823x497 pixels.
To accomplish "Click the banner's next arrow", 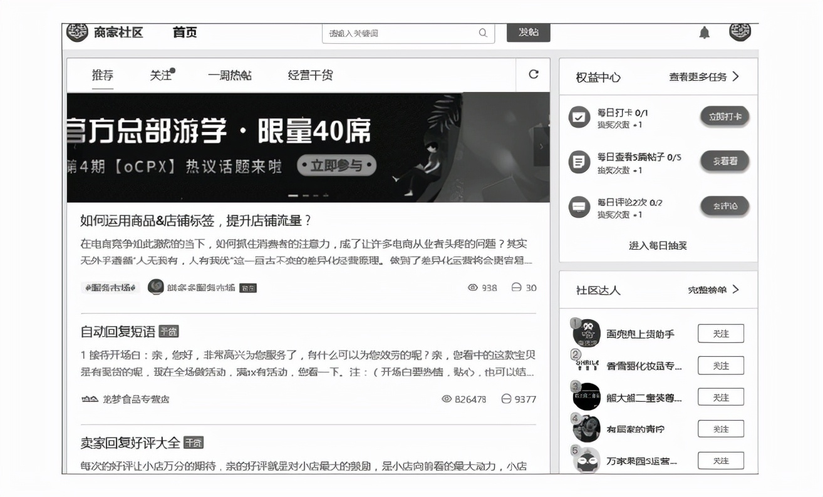I will click(x=542, y=145).
